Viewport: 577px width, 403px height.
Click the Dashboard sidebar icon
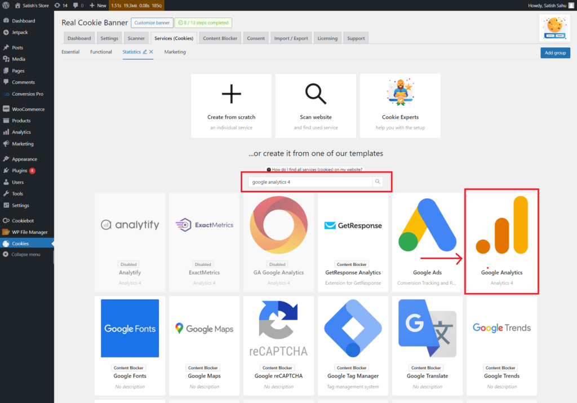(x=6, y=21)
